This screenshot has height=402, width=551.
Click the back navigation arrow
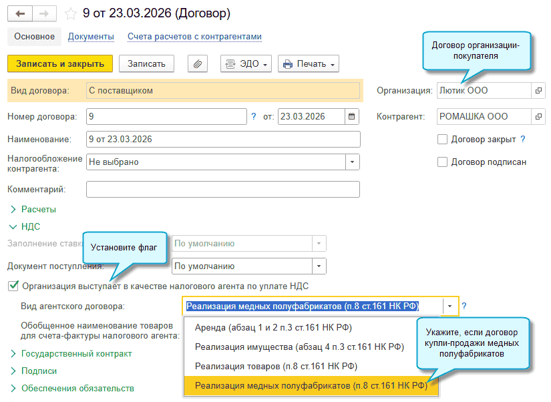point(19,13)
